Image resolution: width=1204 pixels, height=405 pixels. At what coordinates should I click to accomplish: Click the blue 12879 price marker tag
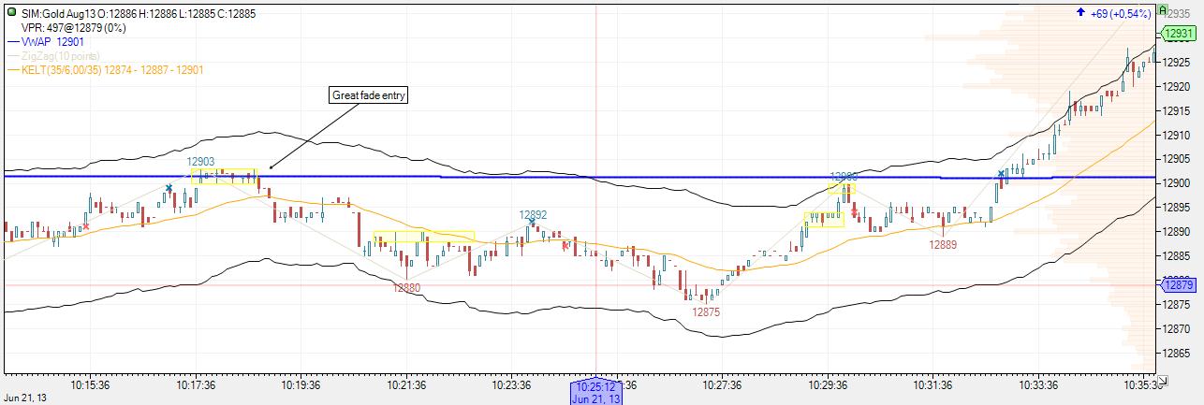(1179, 284)
